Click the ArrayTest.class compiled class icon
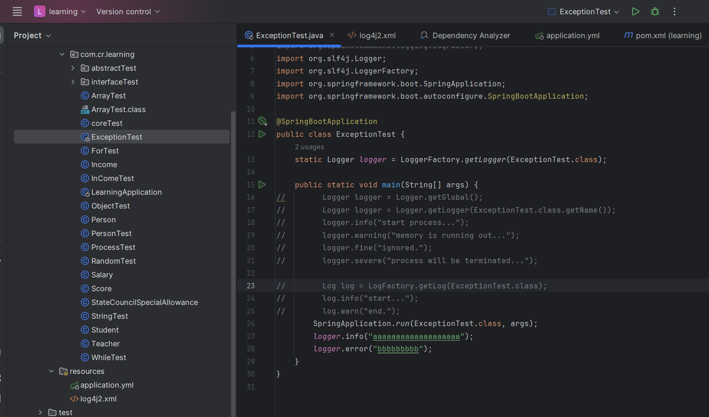The height and width of the screenshot is (417, 709). click(x=85, y=109)
